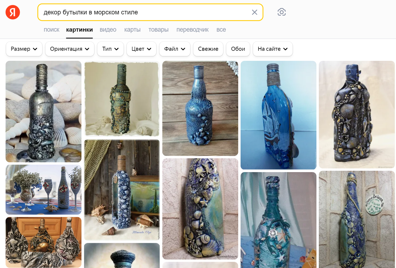
Task: Open the На сайте filter
Action: (x=273, y=49)
